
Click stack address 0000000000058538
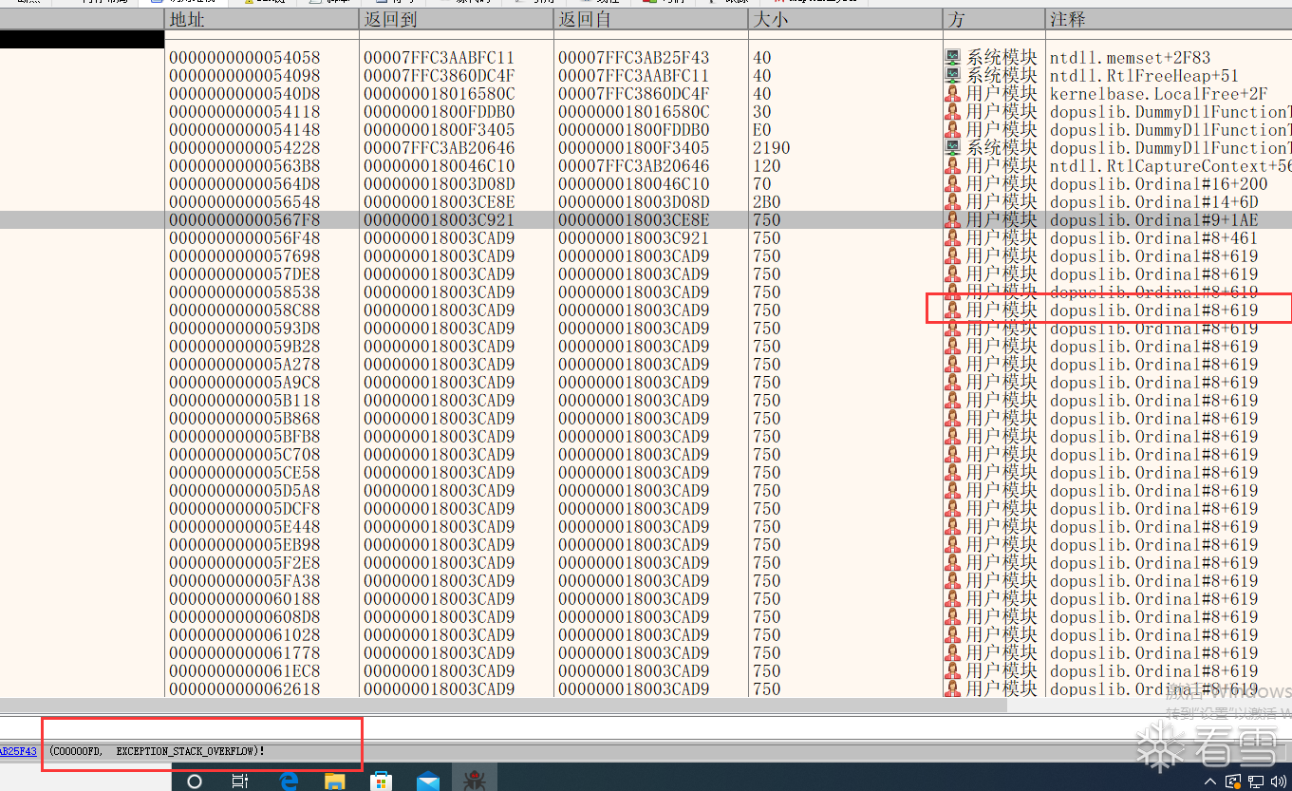point(245,292)
